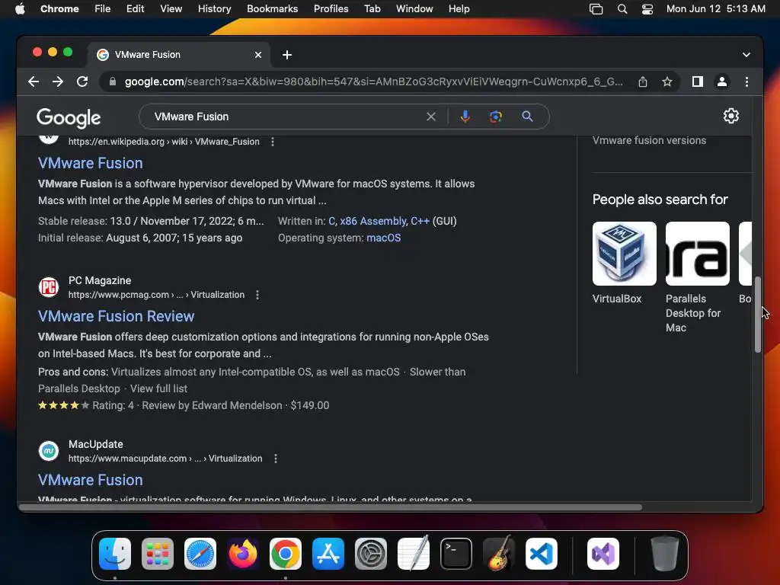Viewport: 780px width, 585px height.
Task: Click the menu bar date and time
Action: tap(716, 9)
